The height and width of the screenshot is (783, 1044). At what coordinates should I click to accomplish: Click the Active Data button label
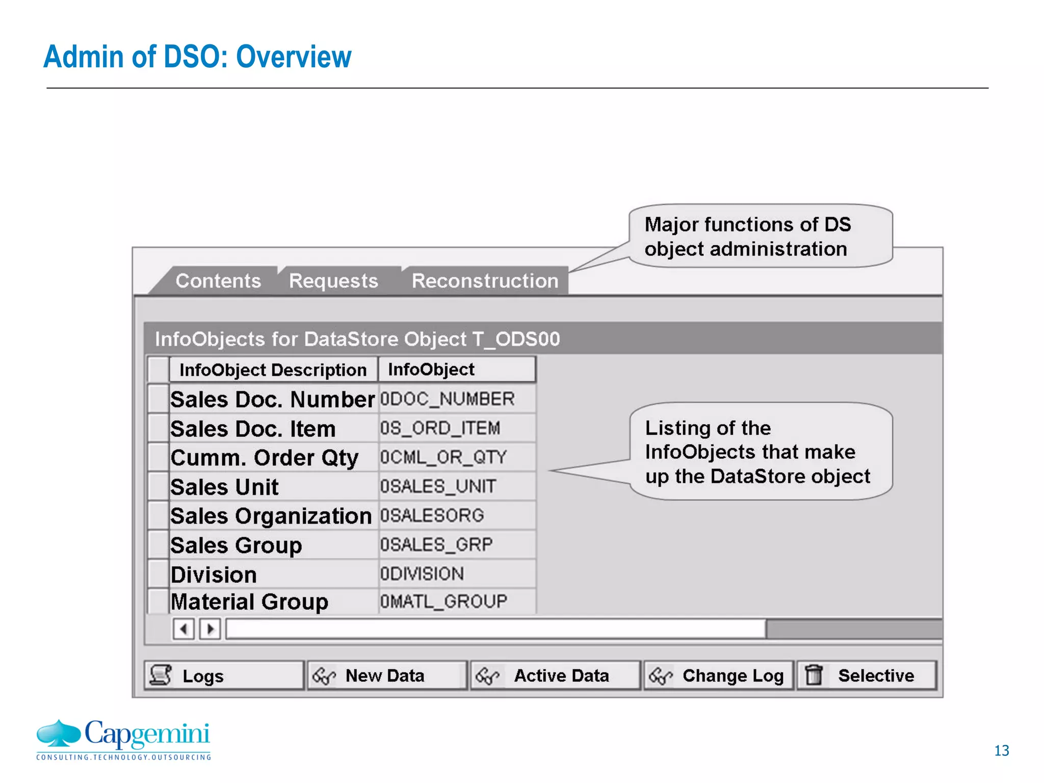point(561,675)
